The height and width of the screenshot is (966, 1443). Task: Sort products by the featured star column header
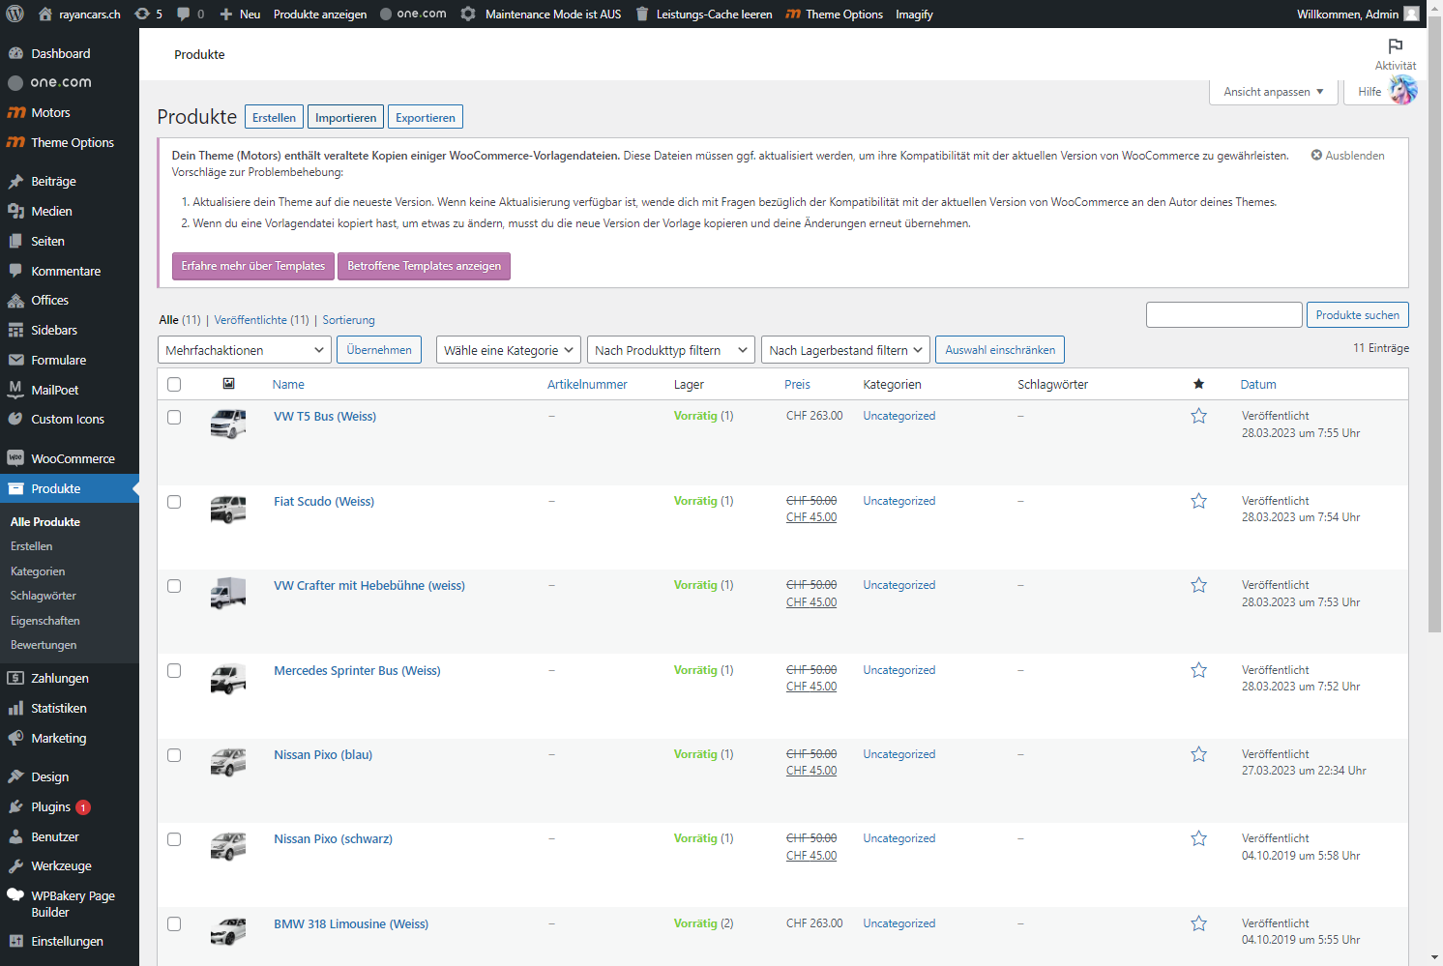pyautogui.click(x=1199, y=384)
